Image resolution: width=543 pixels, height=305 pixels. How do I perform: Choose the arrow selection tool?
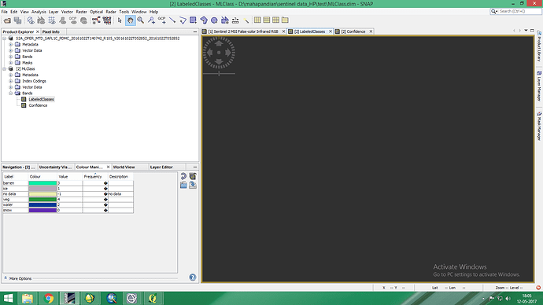point(120,20)
